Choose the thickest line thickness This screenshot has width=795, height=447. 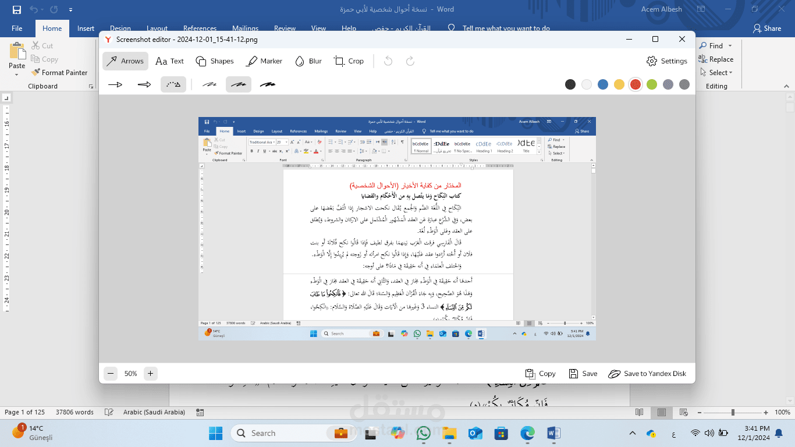[268, 84]
